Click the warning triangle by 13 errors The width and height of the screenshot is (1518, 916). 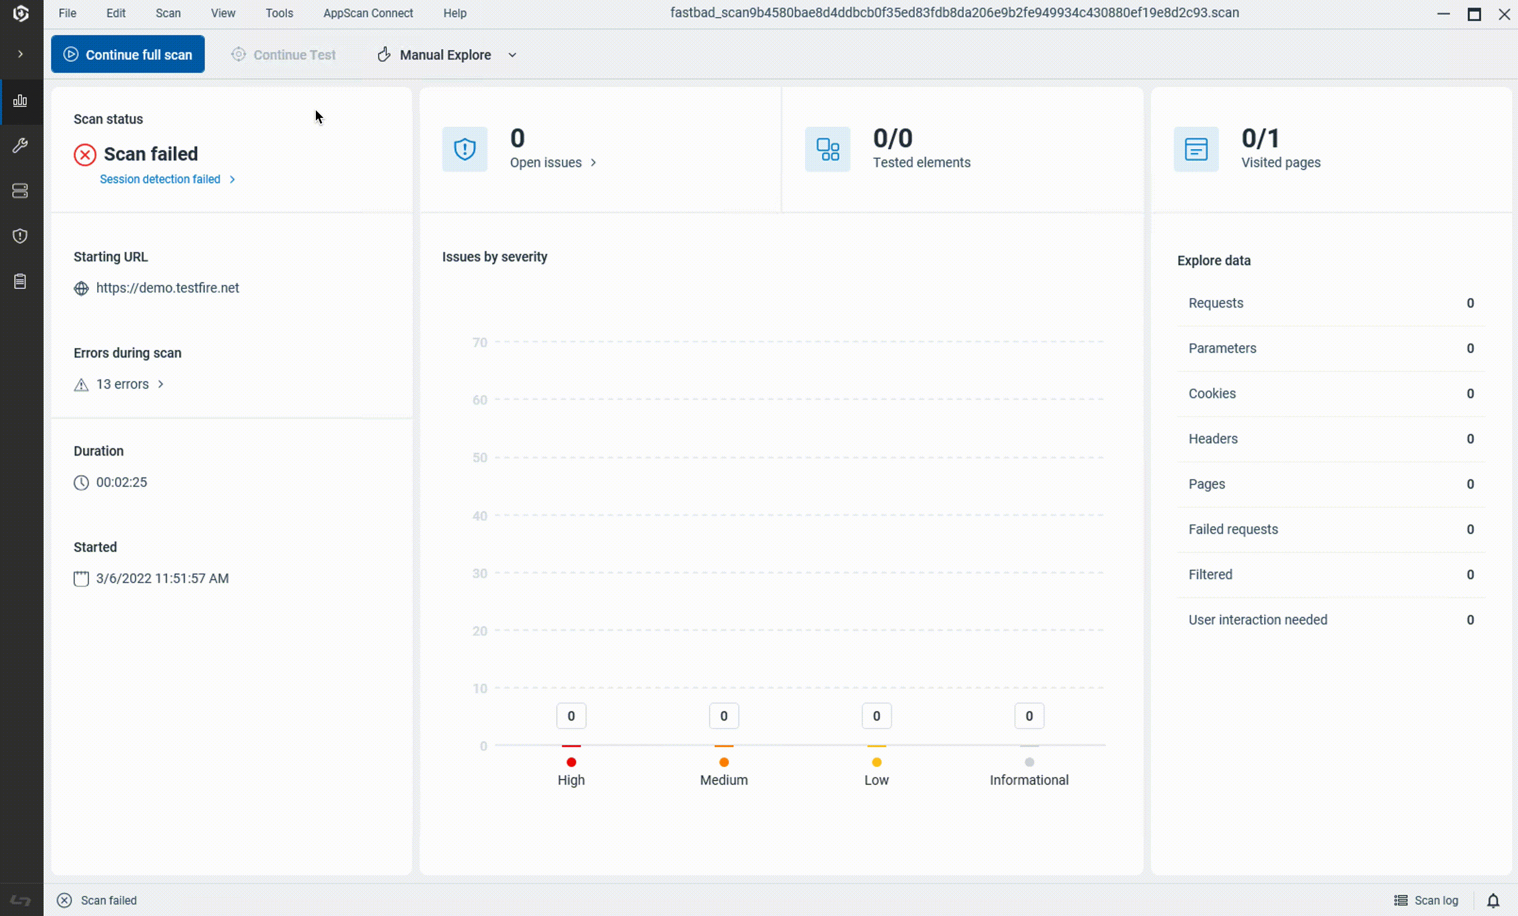tap(81, 385)
